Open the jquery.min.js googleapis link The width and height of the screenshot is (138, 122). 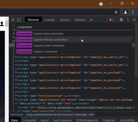point(86,107)
